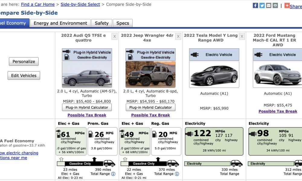Tweet this comparison using the Twitter icon

262,5
